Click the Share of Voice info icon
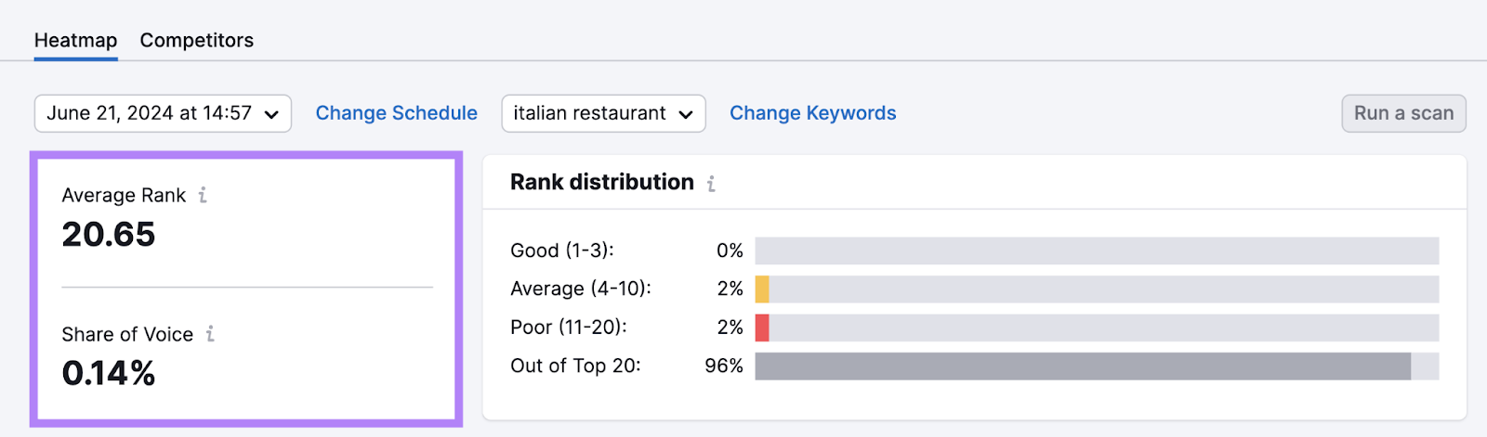Screen dimensions: 1487x437 (210, 334)
